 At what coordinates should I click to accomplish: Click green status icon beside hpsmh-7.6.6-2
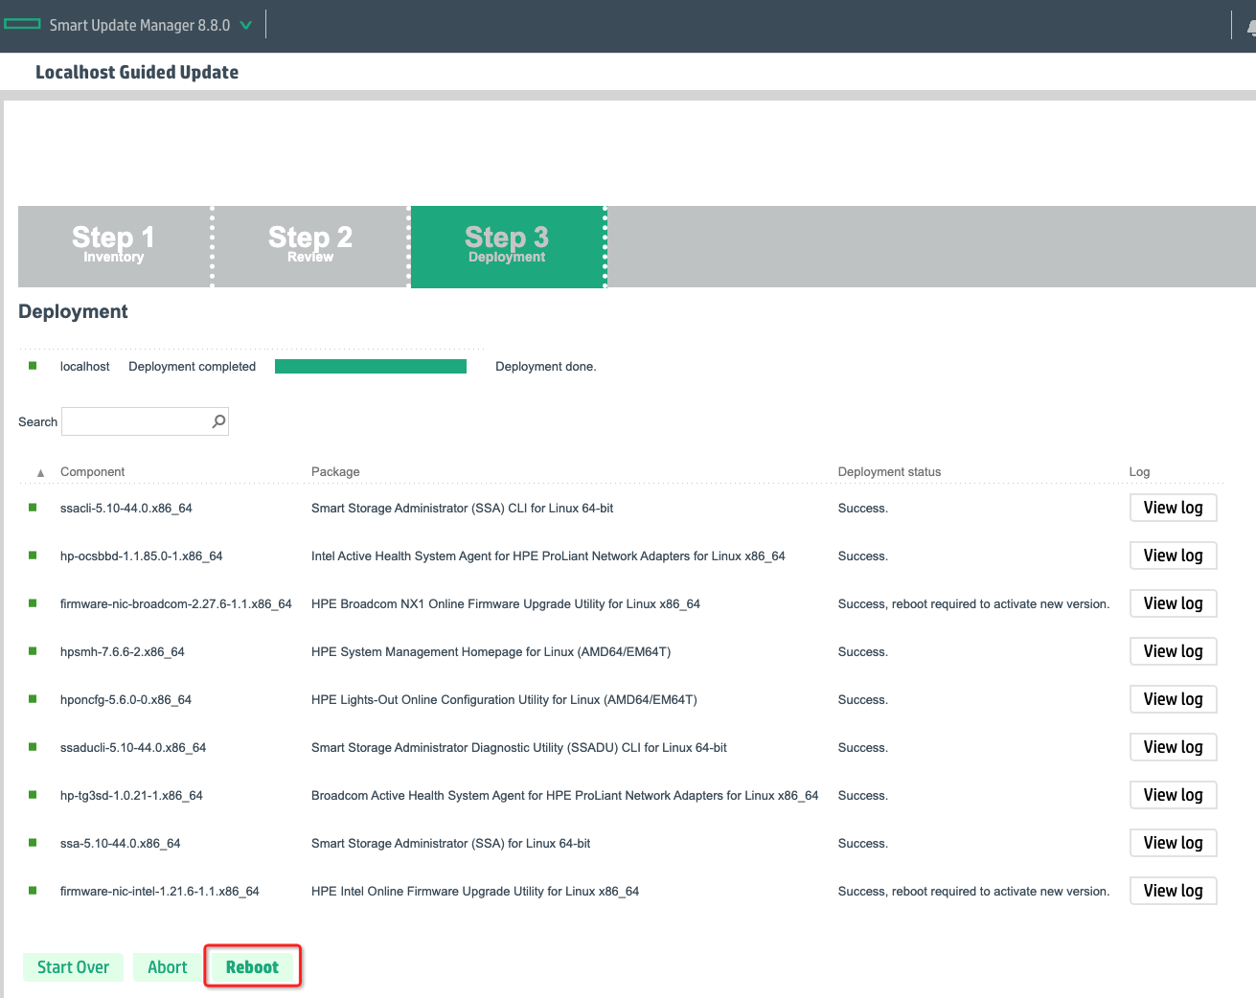tap(33, 651)
